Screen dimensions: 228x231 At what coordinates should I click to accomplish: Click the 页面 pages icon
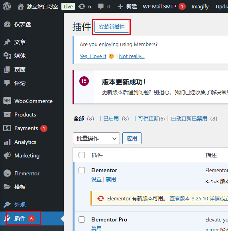(7, 70)
